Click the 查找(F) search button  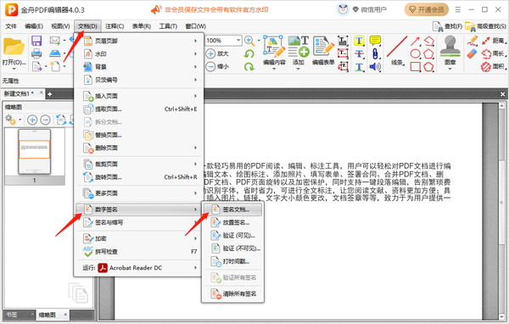pyautogui.click(x=447, y=26)
